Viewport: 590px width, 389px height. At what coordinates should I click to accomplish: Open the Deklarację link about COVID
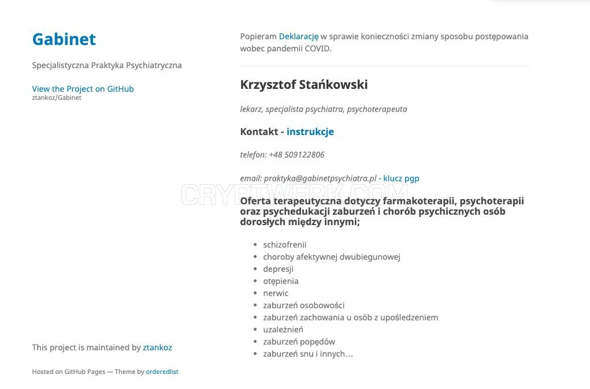pos(298,36)
